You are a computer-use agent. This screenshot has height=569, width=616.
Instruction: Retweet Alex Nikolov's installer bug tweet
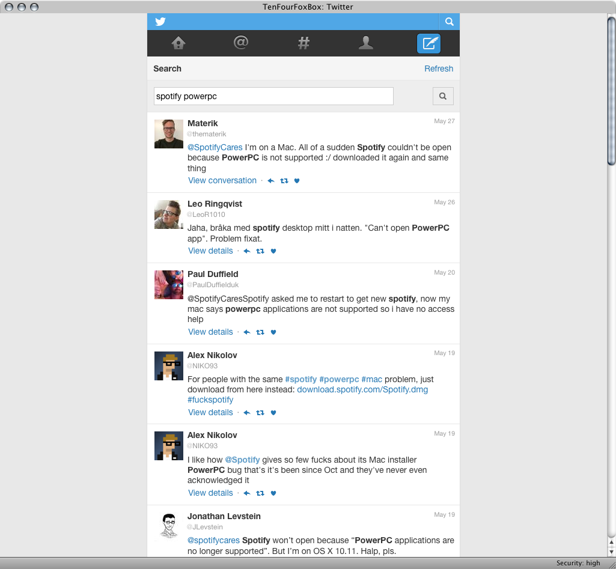[x=260, y=493]
